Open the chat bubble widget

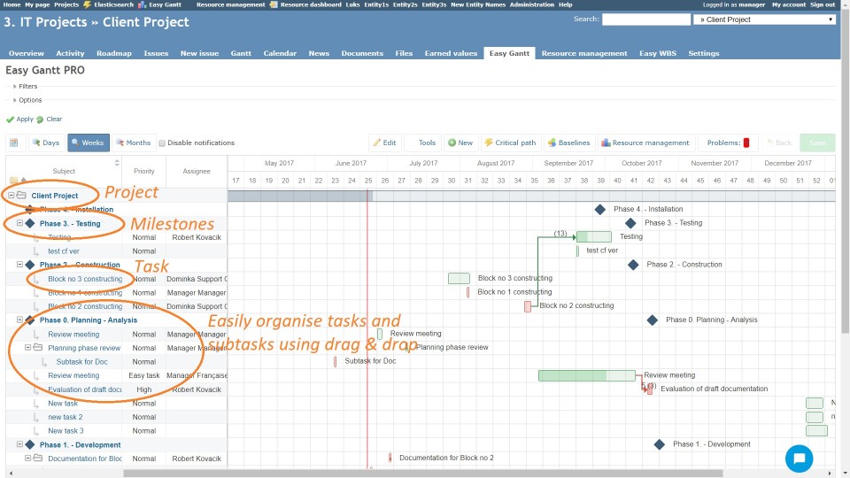point(799,458)
